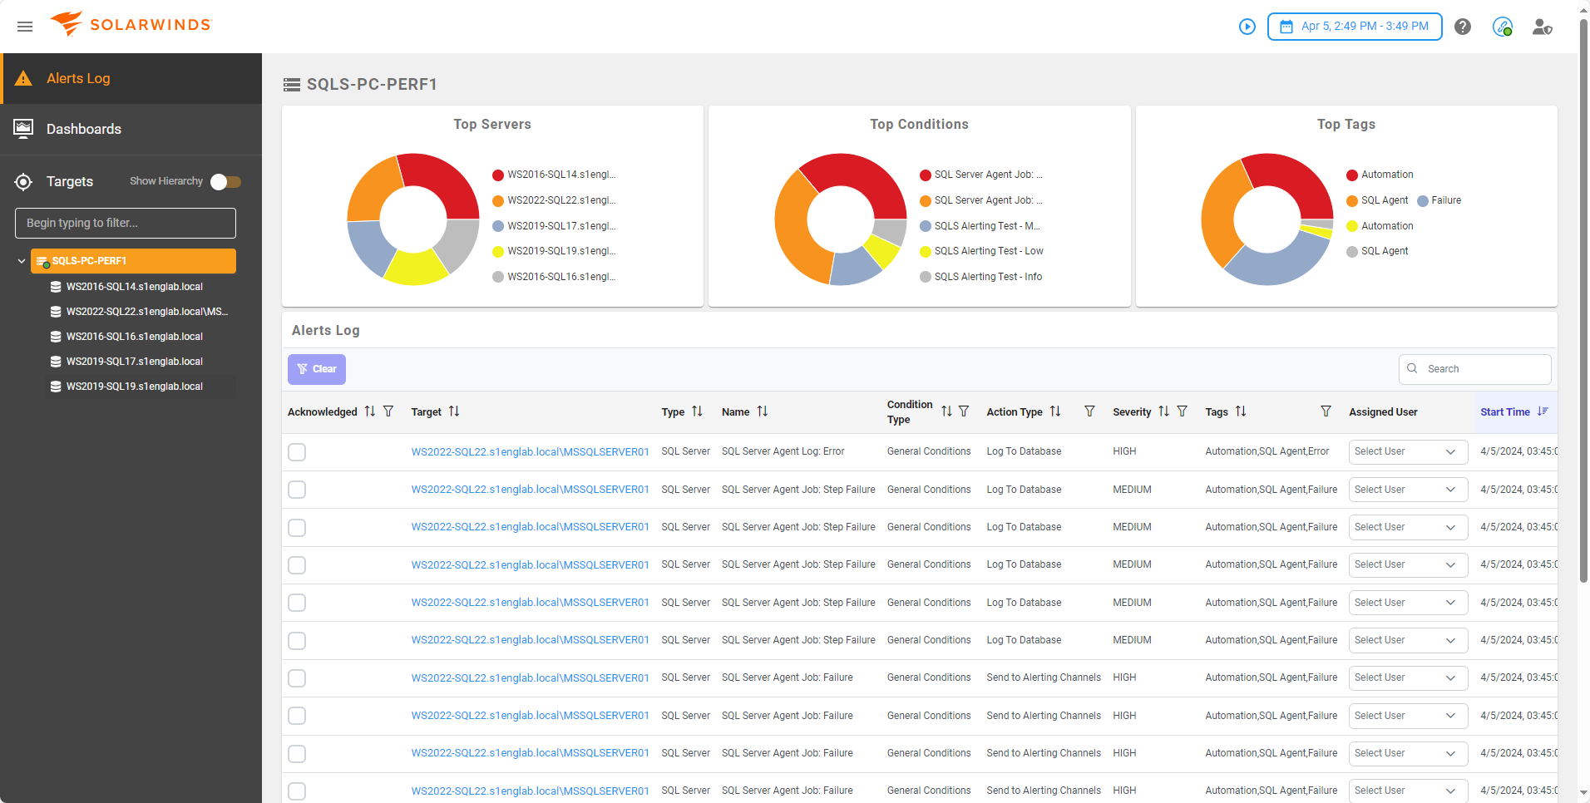Image resolution: width=1590 pixels, height=803 pixels.
Task: Open the user account settings icon
Action: pyautogui.click(x=1542, y=27)
